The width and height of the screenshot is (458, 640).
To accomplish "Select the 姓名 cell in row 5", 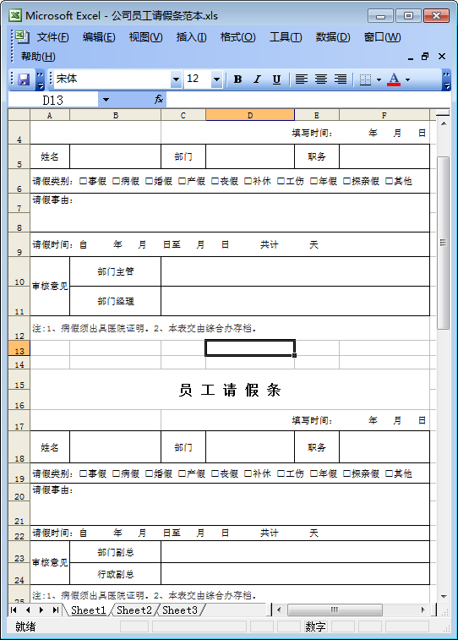I will (x=50, y=156).
